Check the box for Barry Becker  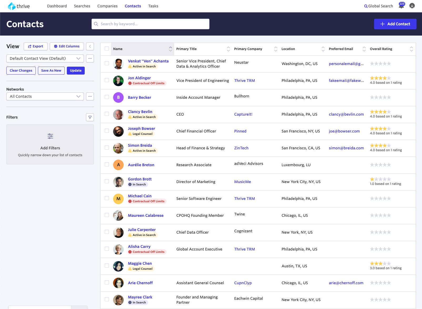point(107,97)
